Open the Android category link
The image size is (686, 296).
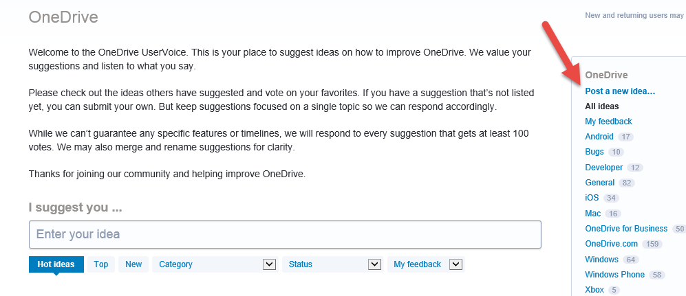point(599,137)
